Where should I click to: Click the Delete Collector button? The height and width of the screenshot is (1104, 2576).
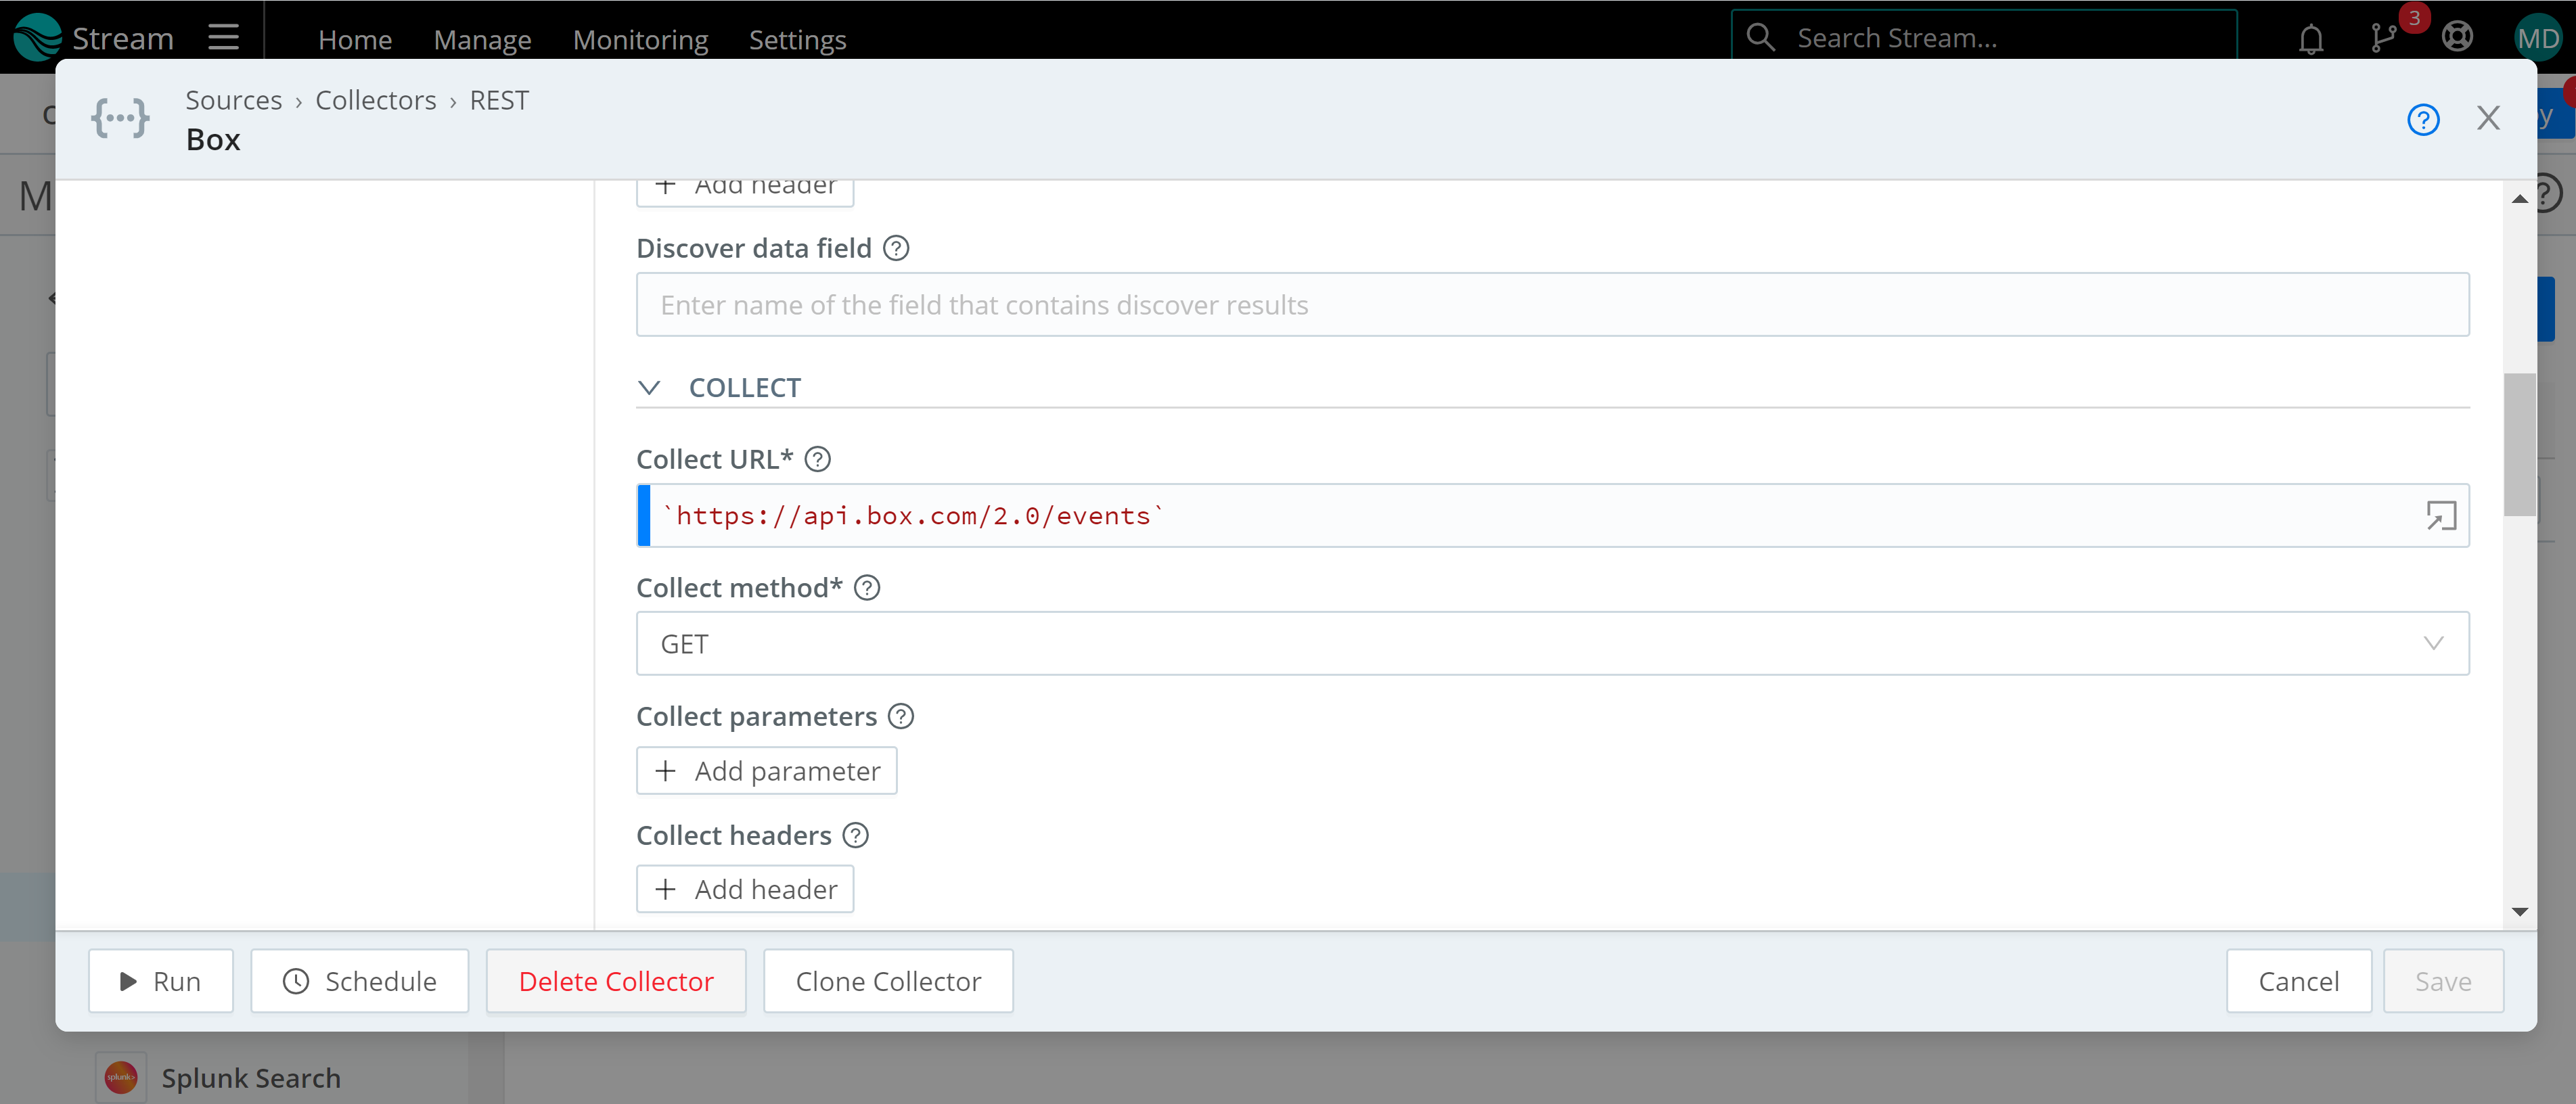point(616,981)
